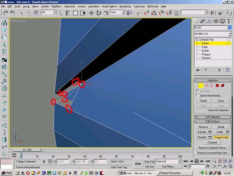This screenshot has height=176, width=234.
Task: Click the Remove vertex button
Action: click(x=203, y=127)
